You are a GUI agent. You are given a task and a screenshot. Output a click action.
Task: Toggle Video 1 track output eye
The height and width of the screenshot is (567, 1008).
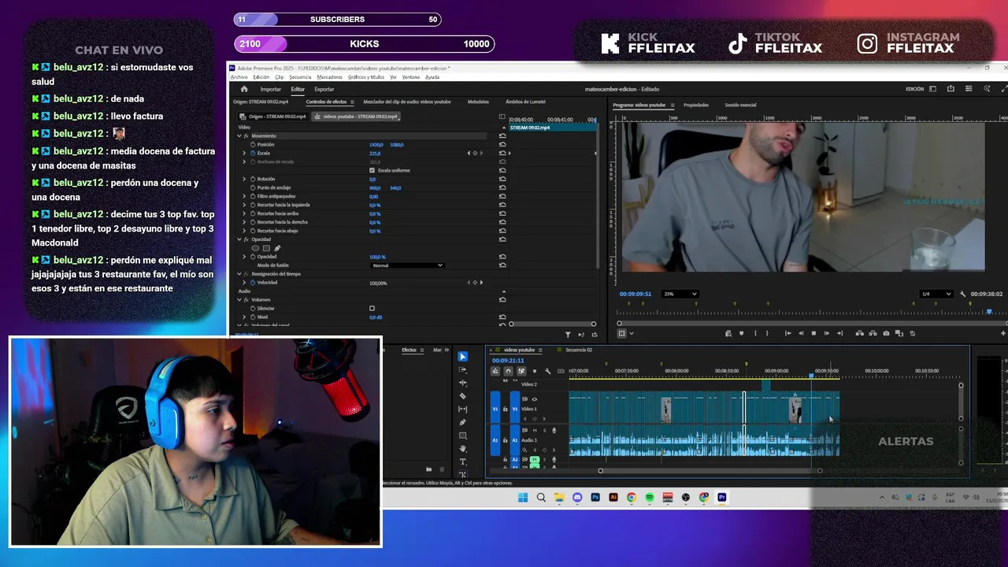535,399
